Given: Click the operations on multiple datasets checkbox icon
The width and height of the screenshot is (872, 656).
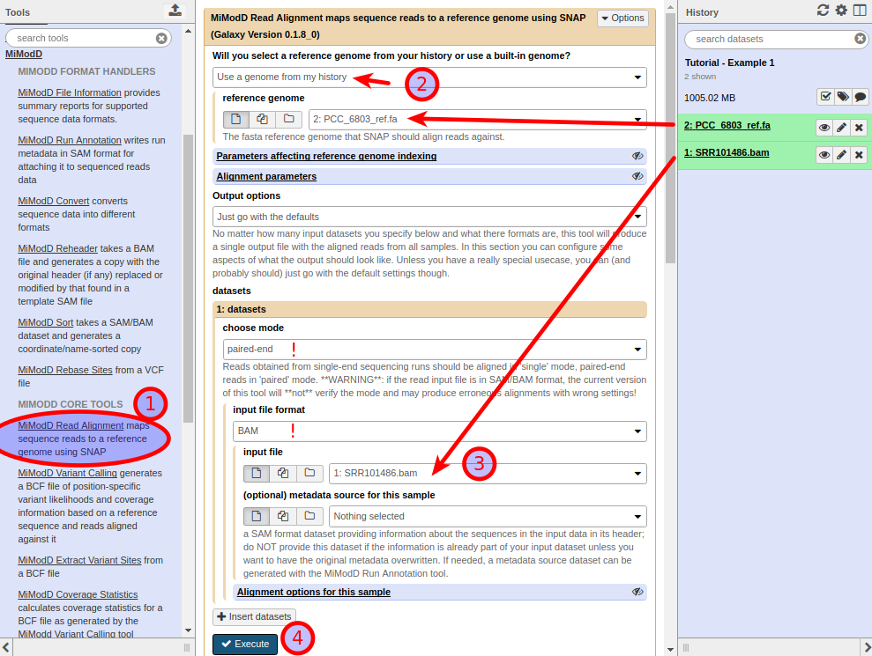Looking at the screenshot, I should pos(826,97).
